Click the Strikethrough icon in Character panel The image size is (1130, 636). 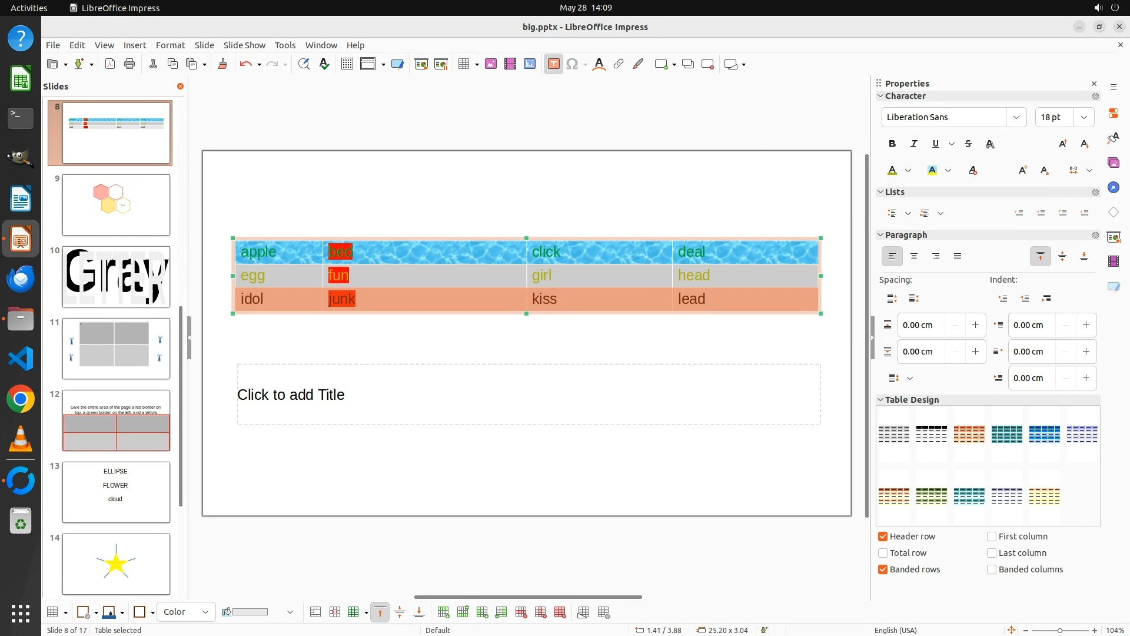tap(968, 144)
